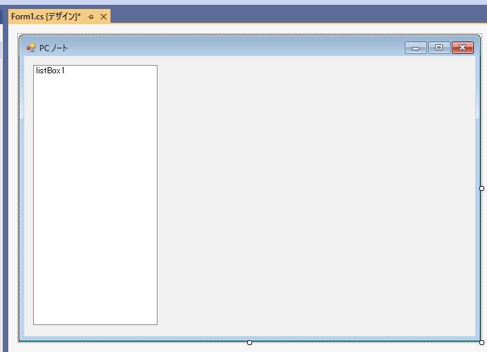Close the Form1.cs [デザイン] tab
The height and width of the screenshot is (352, 487).
pos(104,17)
